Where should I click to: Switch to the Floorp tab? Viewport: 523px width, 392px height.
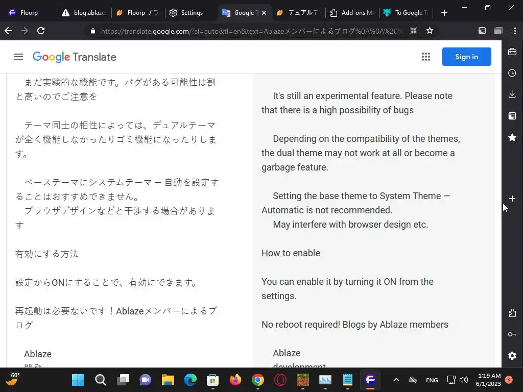29,13
